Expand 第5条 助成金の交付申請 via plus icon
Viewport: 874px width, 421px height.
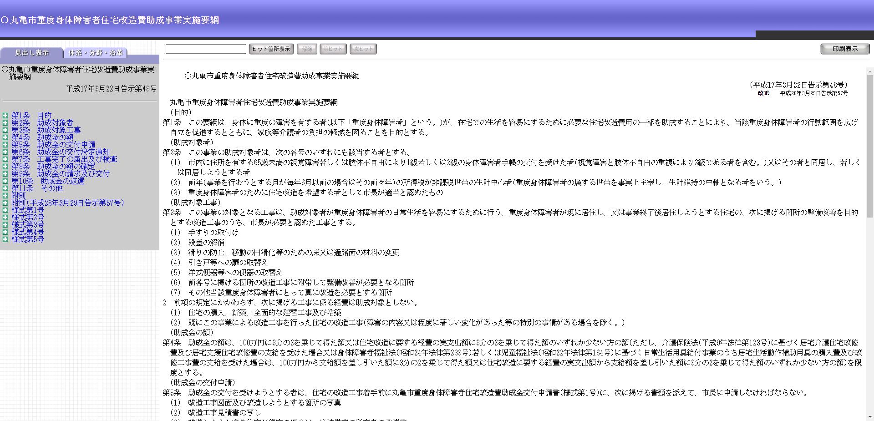6,144
